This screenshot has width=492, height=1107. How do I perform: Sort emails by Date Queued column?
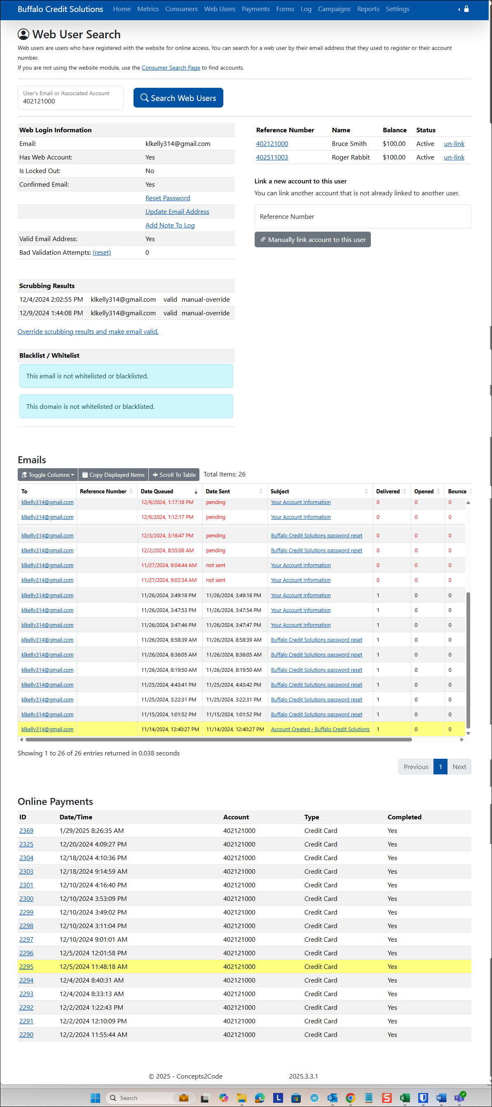pos(169,491)
